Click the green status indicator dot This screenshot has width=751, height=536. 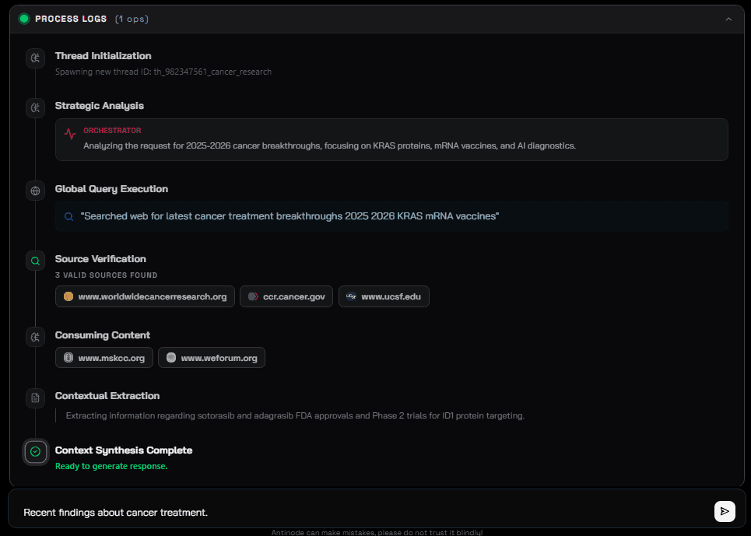24,19
